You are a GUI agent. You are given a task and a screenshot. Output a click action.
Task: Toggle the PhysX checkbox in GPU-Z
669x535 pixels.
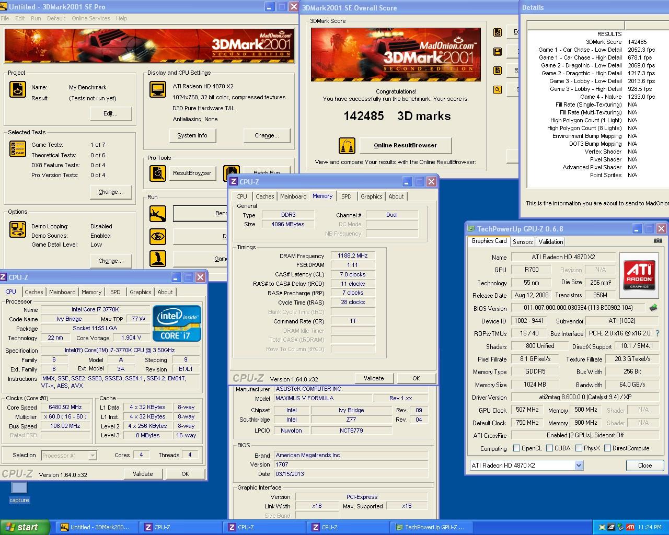click(x=579, y=448)
